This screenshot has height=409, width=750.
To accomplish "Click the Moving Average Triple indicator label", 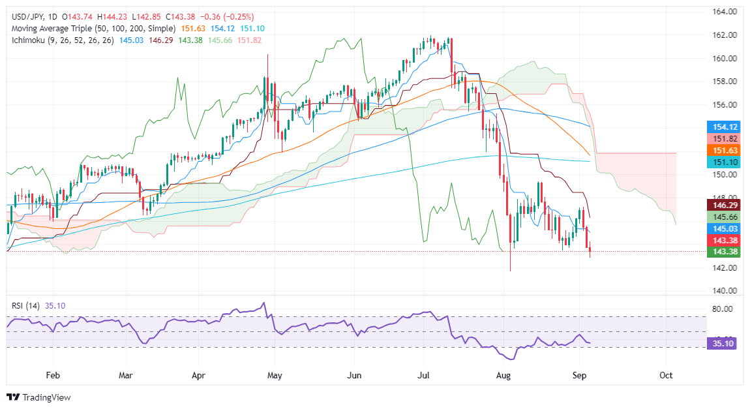I will click(x=94, y=29).
